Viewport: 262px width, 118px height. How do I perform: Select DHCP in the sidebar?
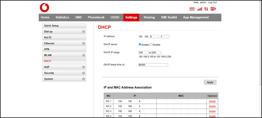pos(64,61)
